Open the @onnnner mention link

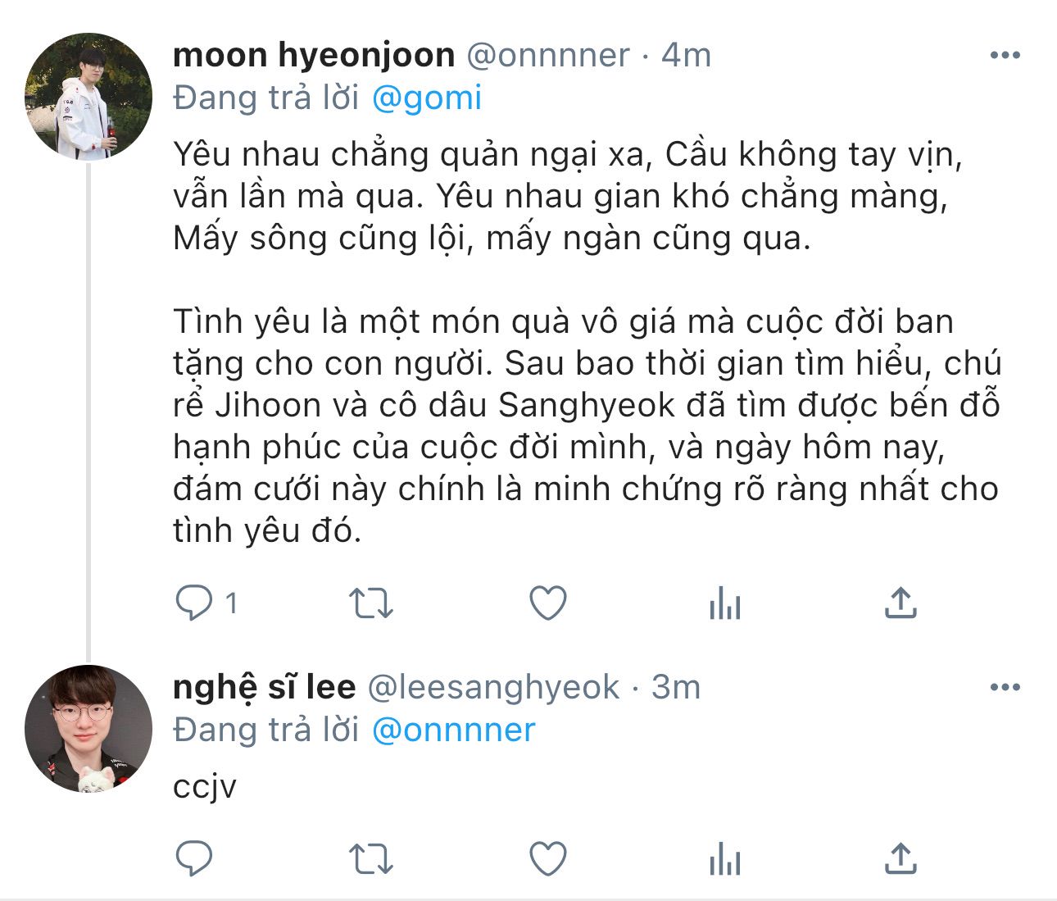pyautogui.click(x=453, y=729)
